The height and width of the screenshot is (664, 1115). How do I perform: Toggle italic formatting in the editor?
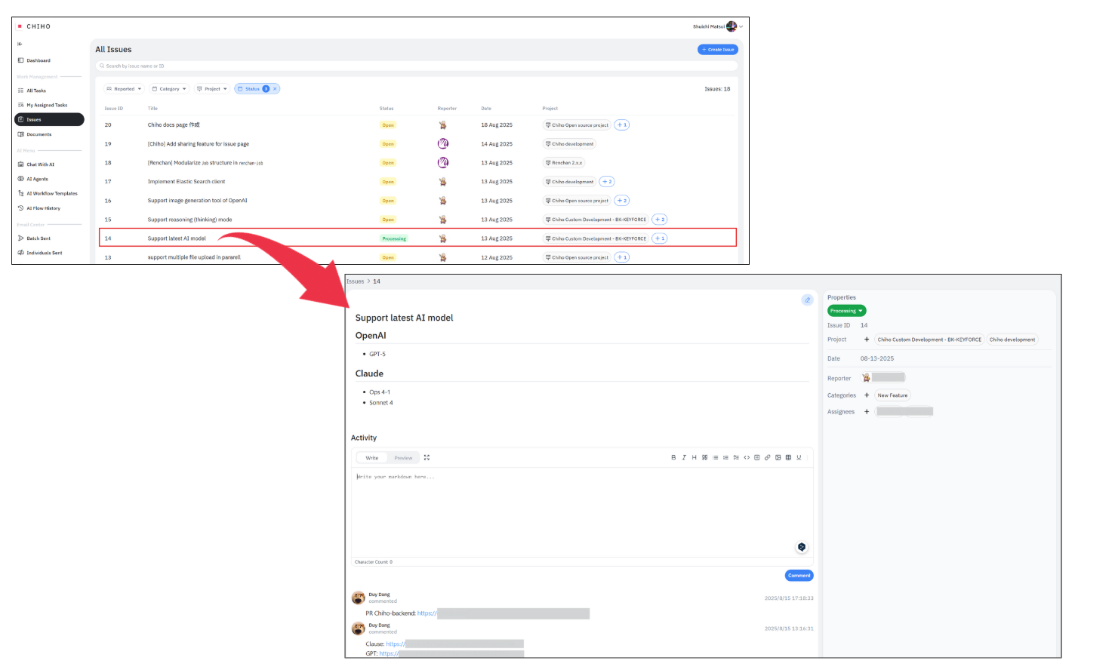684,457
